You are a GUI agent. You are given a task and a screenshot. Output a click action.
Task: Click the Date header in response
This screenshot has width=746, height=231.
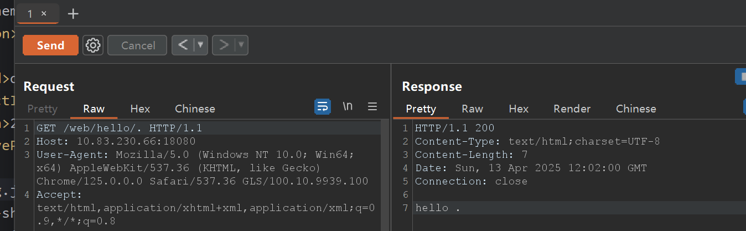pyautogui.click(x=531, y=168)
